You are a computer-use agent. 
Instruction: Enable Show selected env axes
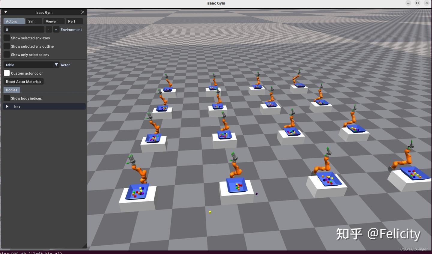(7, 38)
